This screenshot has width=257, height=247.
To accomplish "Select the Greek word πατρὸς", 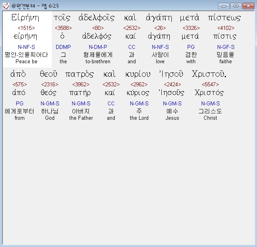I will (80, 74).
